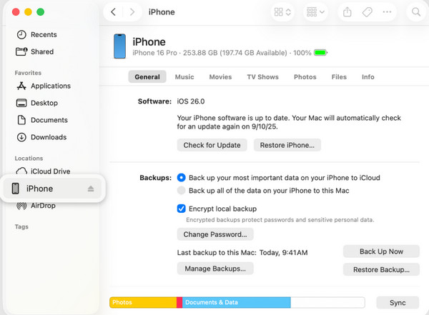The height and width of the screenshot is (315, 429).
Task: Click the Locations section header
Action: 29,159
